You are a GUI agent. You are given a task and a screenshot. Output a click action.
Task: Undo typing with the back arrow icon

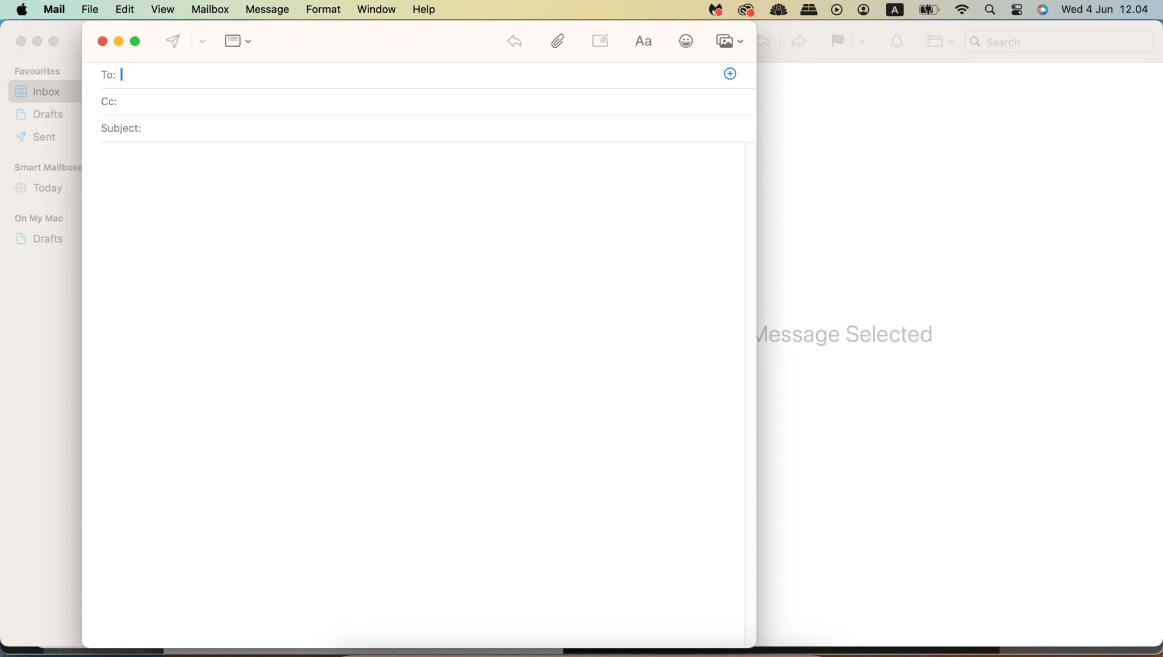tap(514, 40)
